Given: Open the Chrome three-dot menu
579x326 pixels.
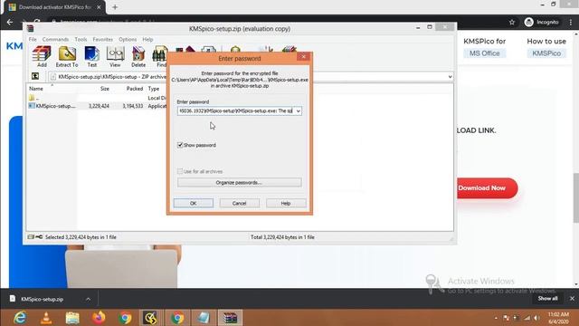Looking at the screenshot, I should [x=571, y=22].
